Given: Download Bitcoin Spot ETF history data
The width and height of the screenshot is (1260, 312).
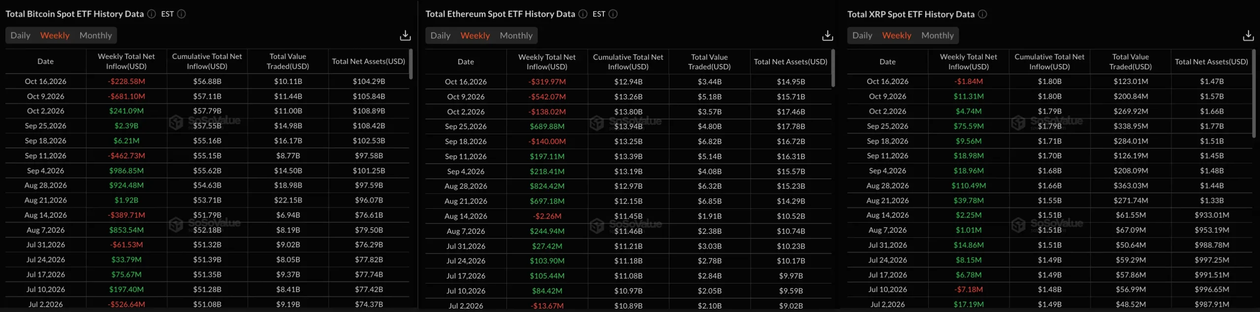Looking at the screenshot, I should [x=405, y=35].
